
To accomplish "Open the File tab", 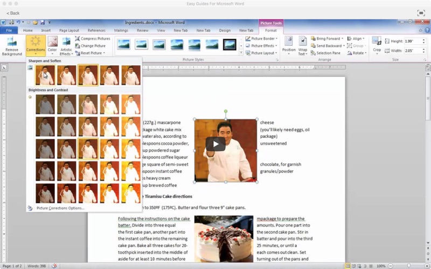I will pos(9,31).
